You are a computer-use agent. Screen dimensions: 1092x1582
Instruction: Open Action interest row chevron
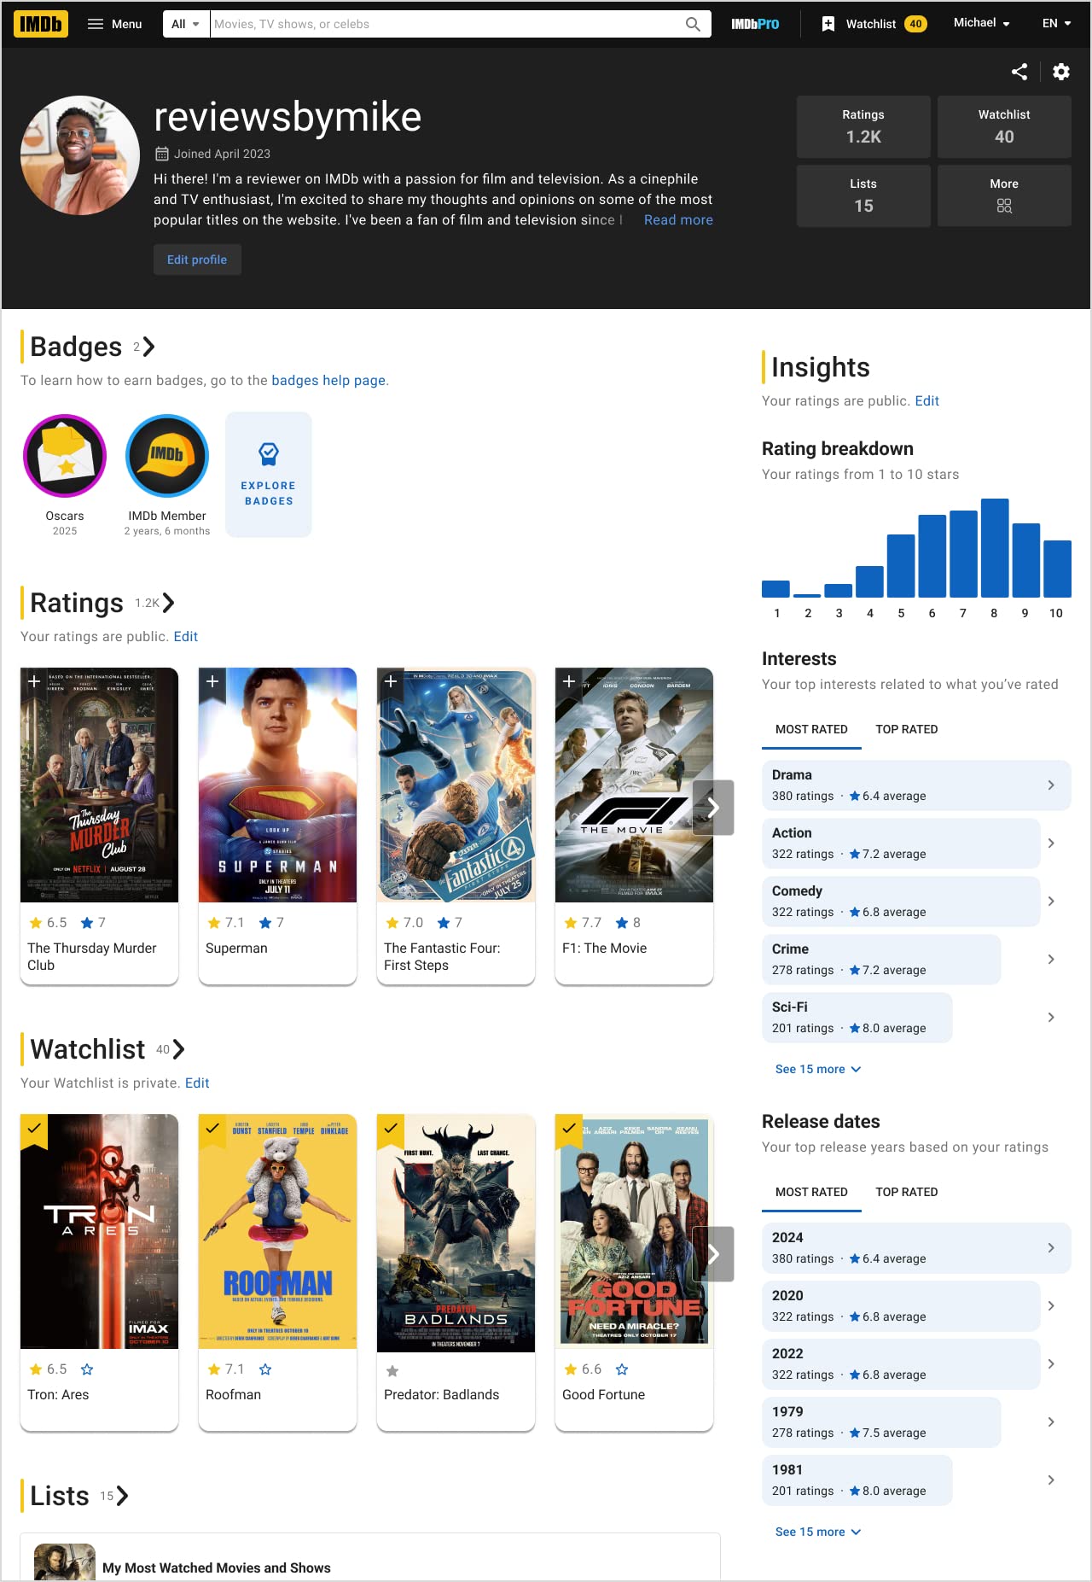point(1051,843)
